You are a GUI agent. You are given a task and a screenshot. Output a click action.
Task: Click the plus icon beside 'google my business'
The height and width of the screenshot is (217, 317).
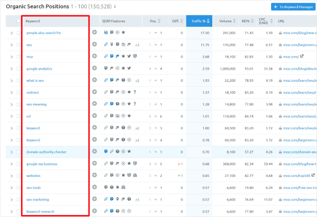94,163
